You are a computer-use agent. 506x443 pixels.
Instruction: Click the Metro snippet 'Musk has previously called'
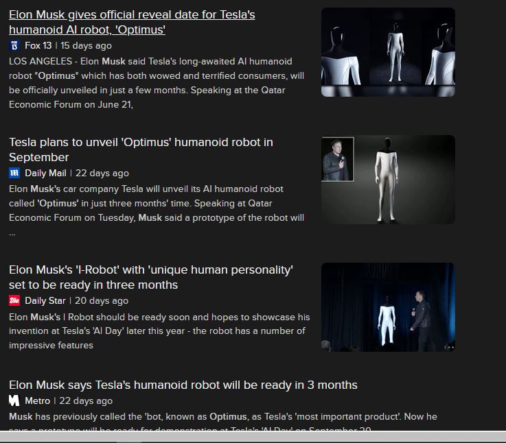tap(223, 422)
